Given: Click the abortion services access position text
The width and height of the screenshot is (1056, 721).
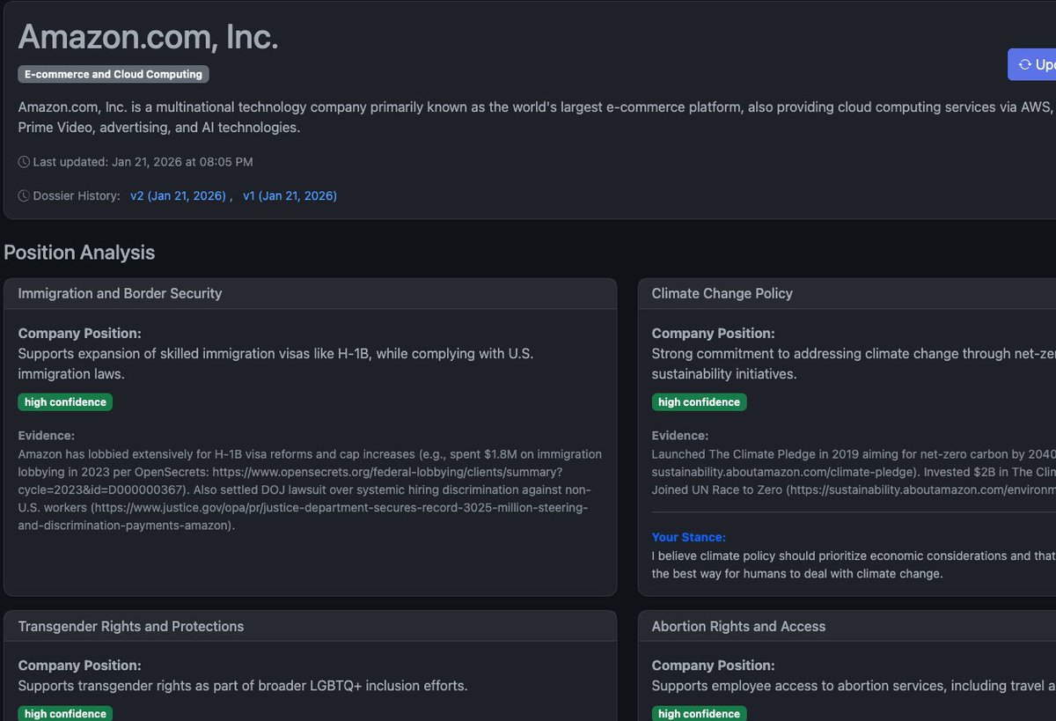Looking at the screenshot, I should tap(853, 686).
